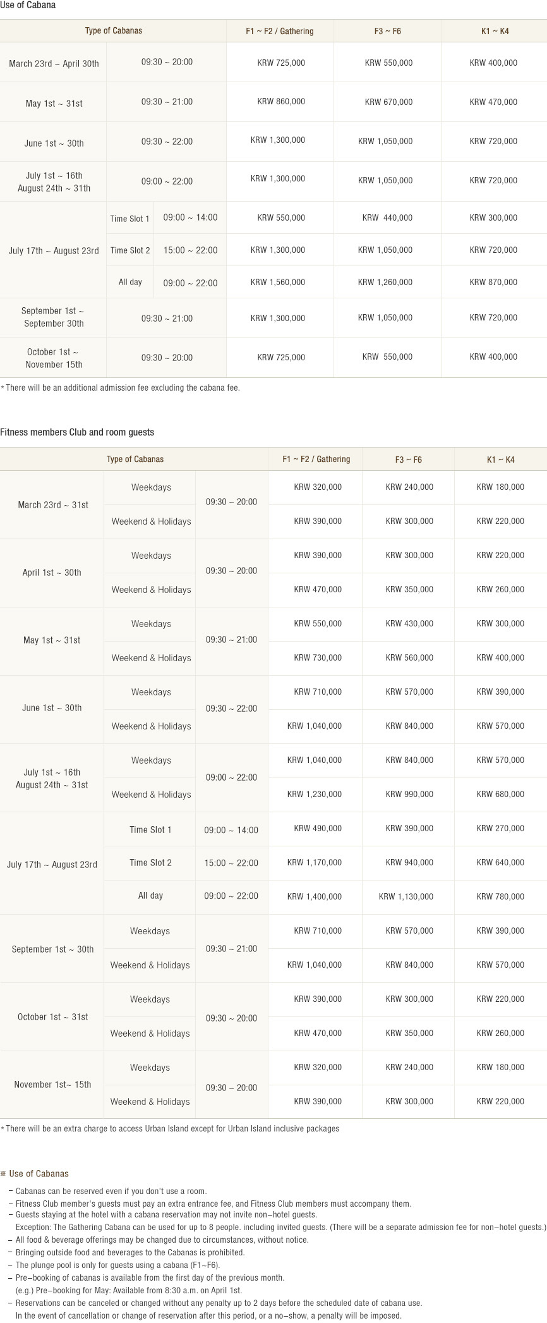
Task: Click the KRW 1,230,000 price cell
Action: (315, 795)
